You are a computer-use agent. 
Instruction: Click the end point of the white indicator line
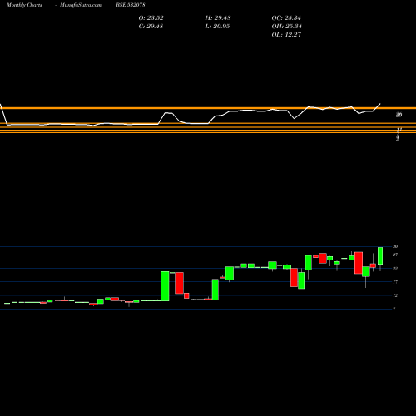click(380, 104)
